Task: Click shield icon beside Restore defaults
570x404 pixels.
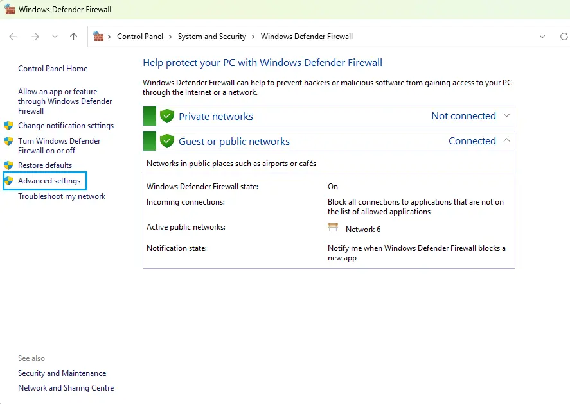Action: (8, 165)
